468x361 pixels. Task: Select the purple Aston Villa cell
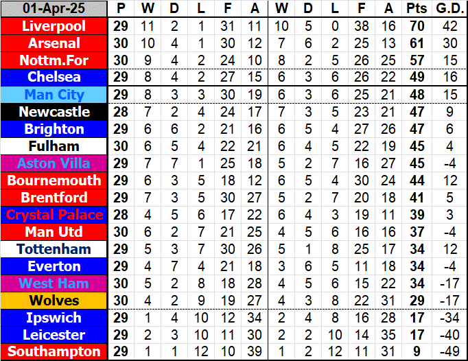54,163
